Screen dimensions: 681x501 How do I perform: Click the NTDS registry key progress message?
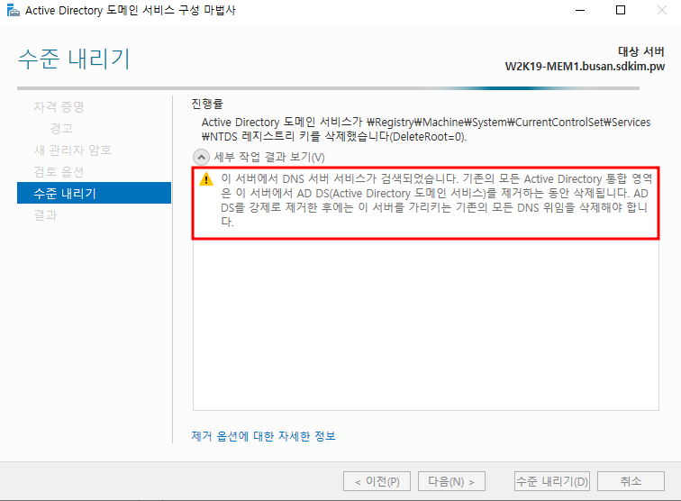click(426, 129)
